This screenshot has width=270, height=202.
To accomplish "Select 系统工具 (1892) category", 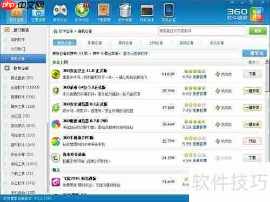I will [x=24, y=164].
